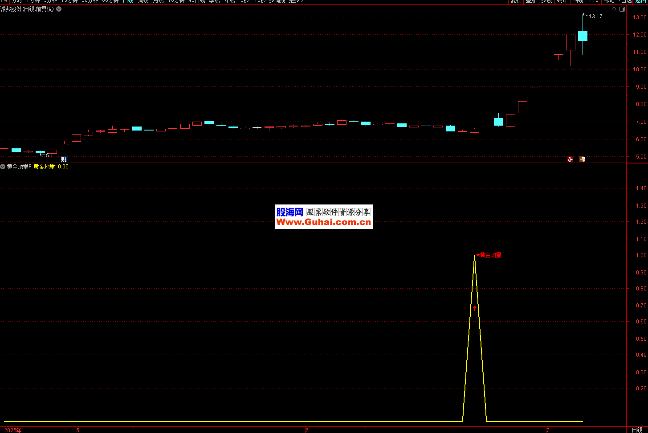The height and width of the screenshot is (433, 648).
Task: Click the 1.00 indicator axis label
Action: click(x=641, y=255)
